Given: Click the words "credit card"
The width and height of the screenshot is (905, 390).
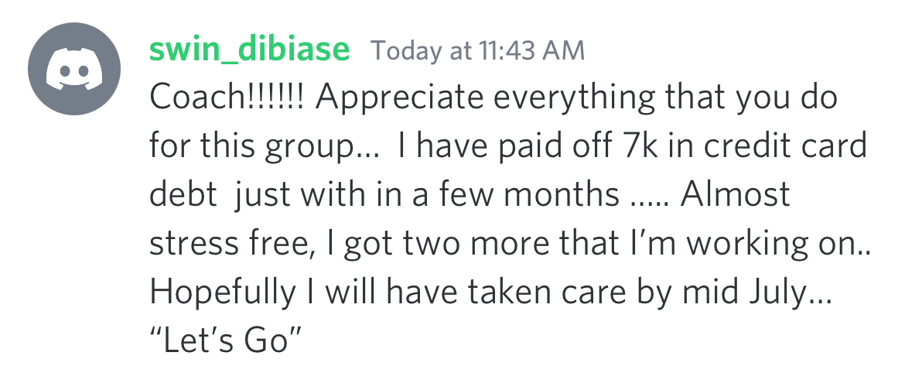Looking at the screenshot, I should [786, 145].
